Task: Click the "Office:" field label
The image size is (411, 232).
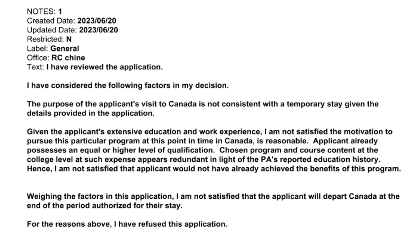Action: (x=38, y=58)
